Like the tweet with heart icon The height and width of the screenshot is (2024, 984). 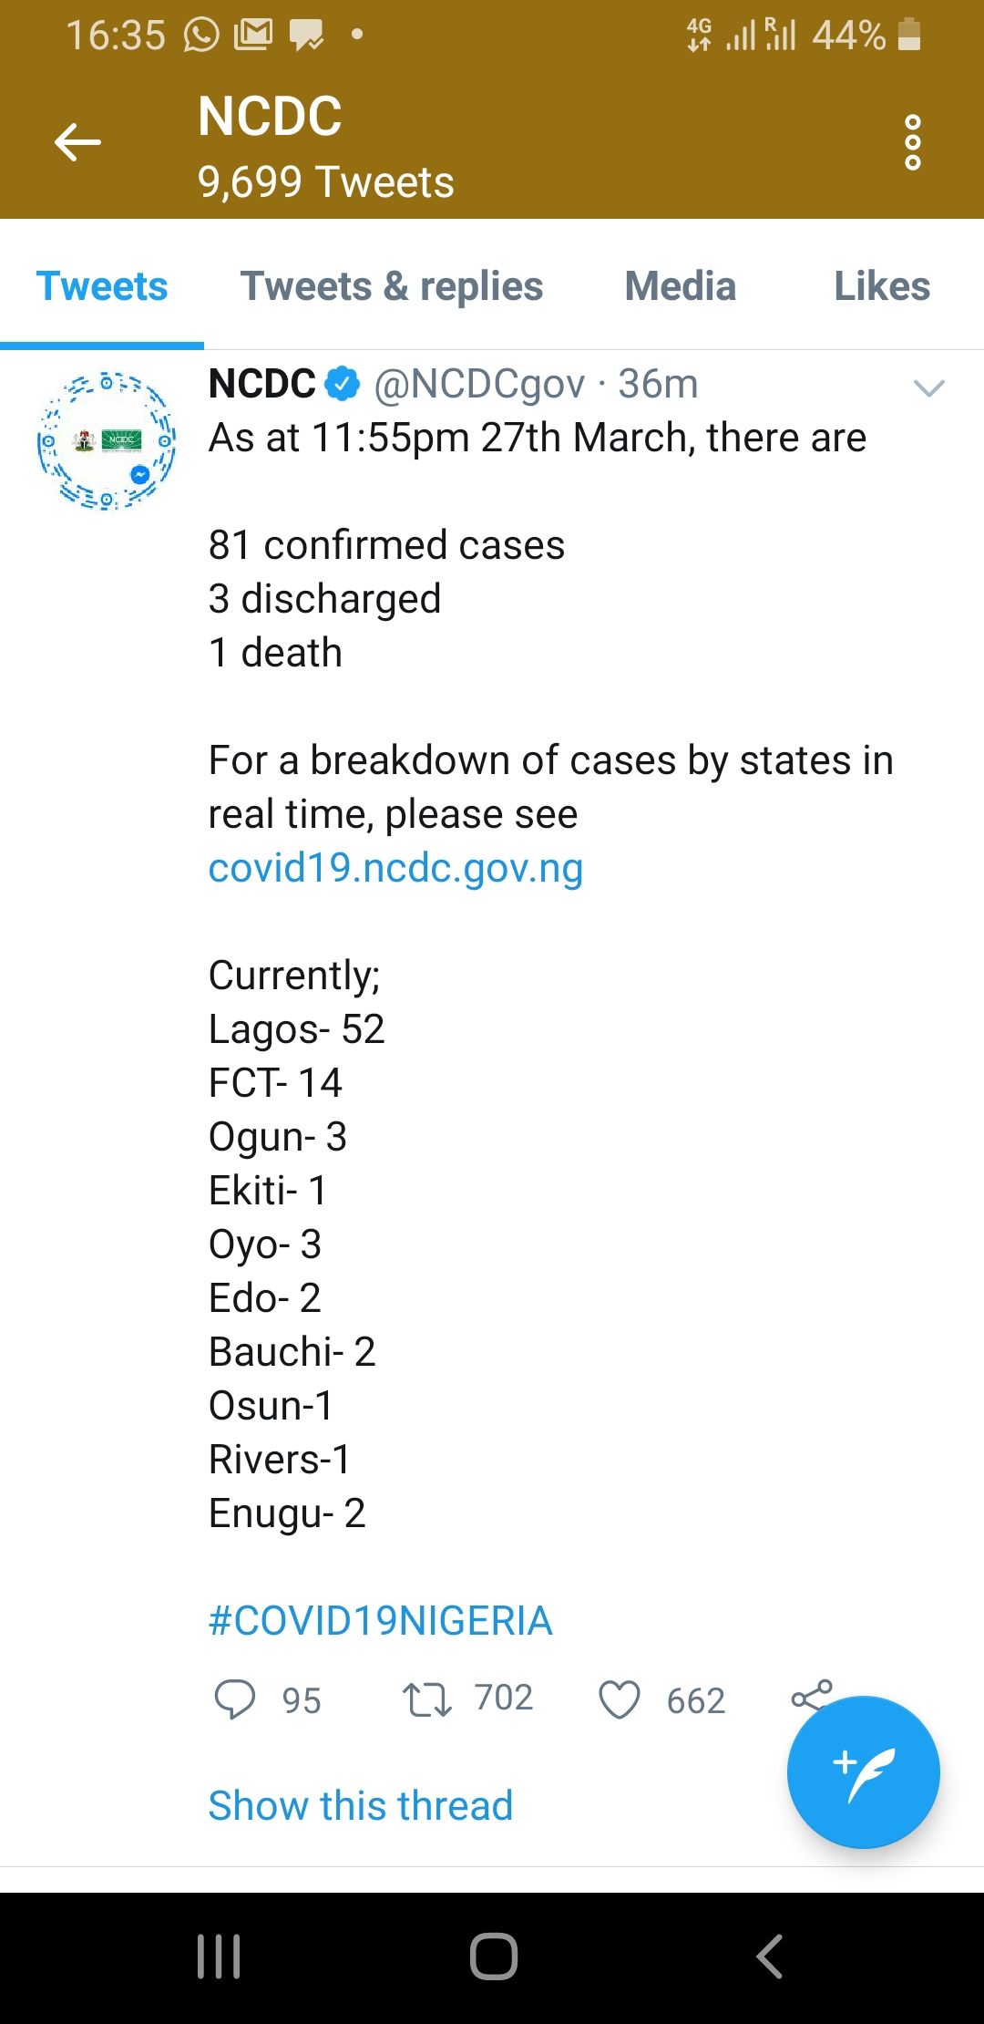point(620,1700)
